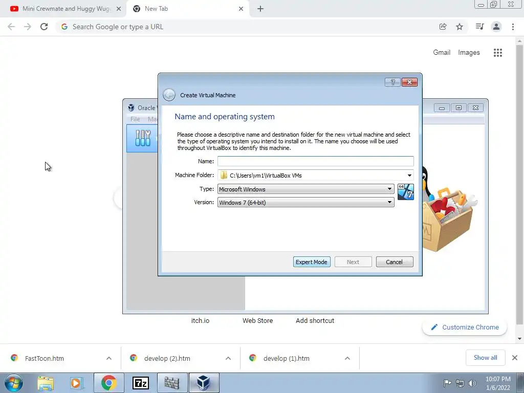Open the Type dropdown showing Microsoft Windows

point(305,189)
